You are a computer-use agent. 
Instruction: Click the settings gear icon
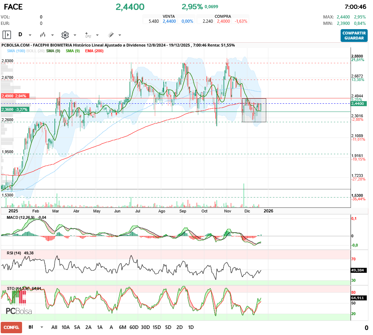click(65, 35)
